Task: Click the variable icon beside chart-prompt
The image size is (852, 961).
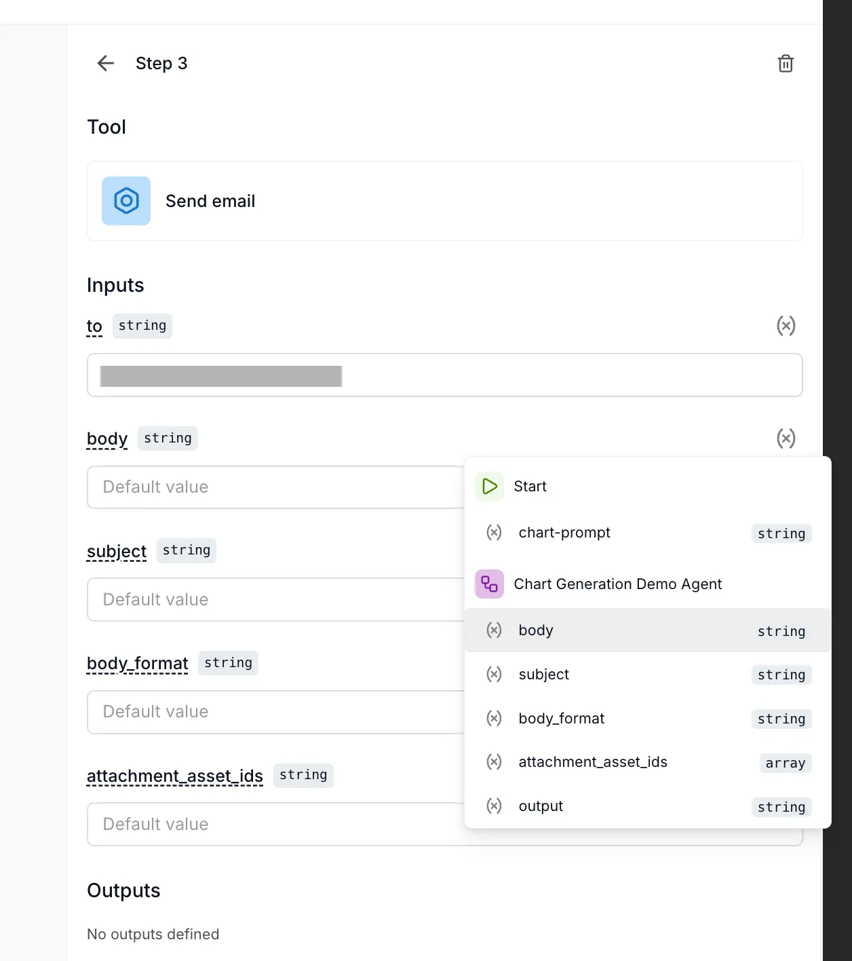Action: 494,533
